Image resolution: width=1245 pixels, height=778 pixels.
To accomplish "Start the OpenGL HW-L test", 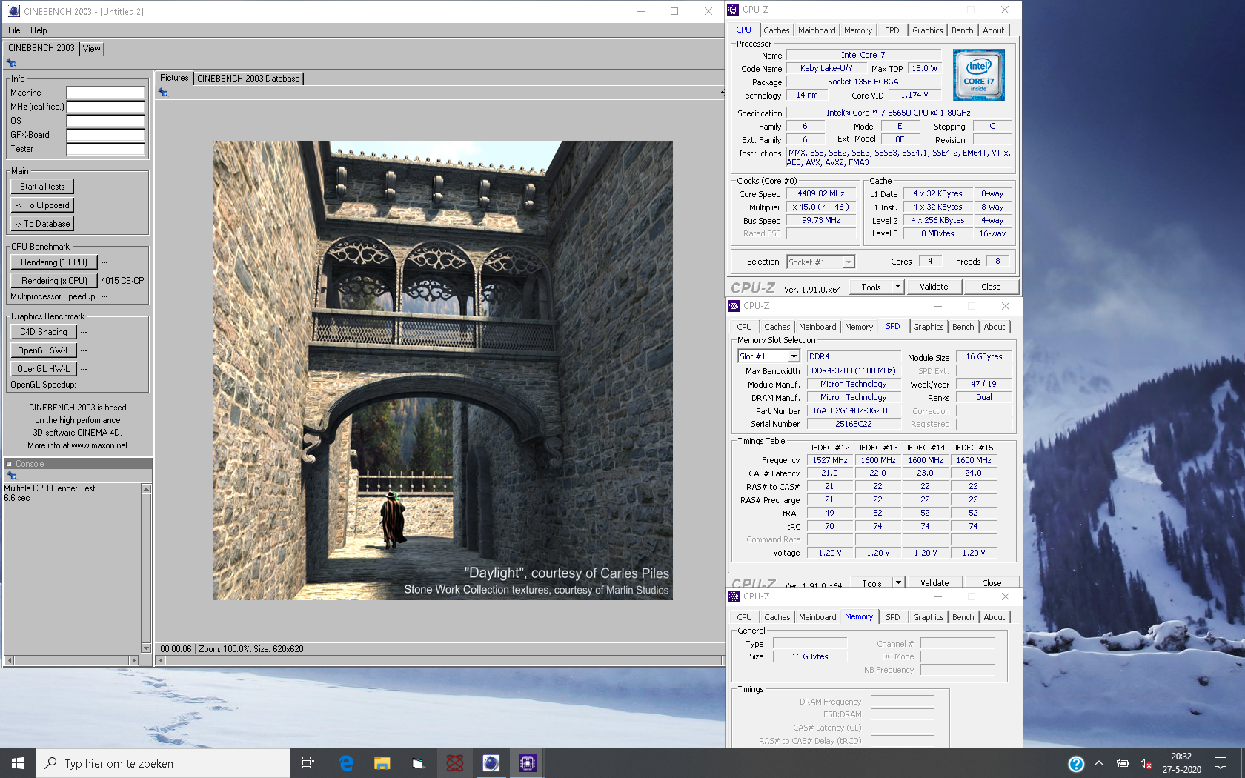I will click(44, 369).
